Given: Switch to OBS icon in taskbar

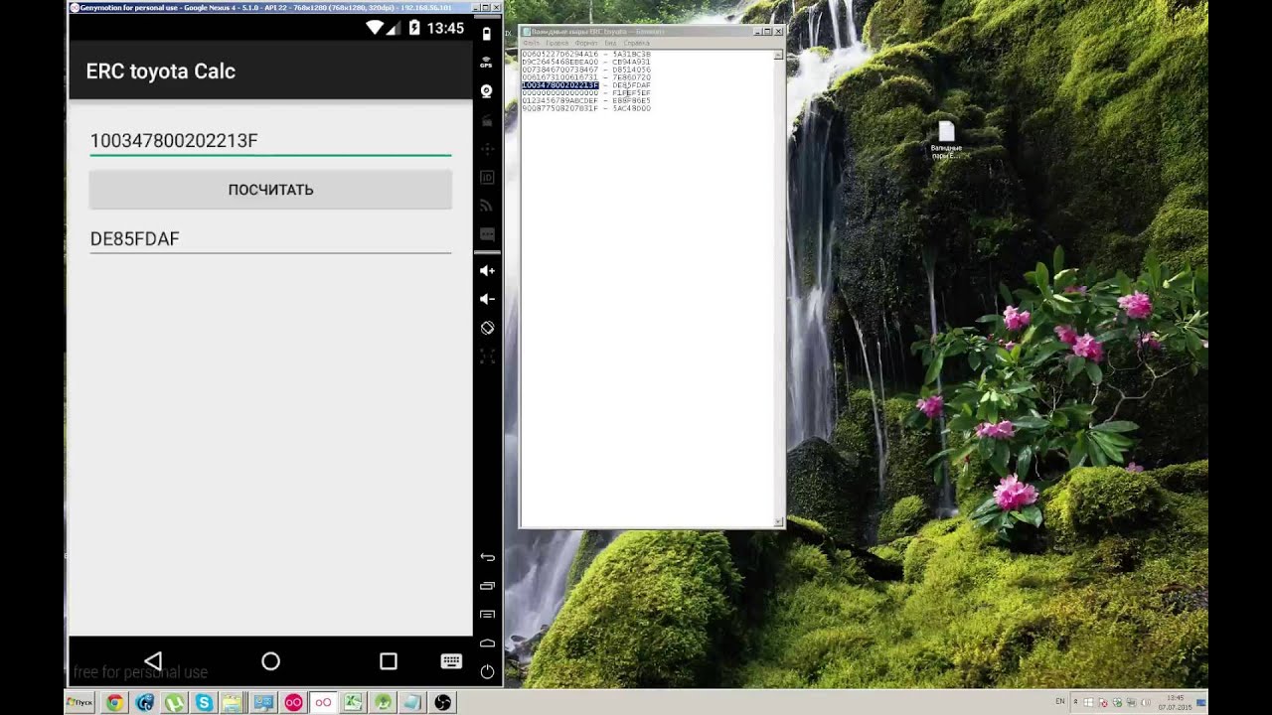Looking at the screenshot, I should [x=443, y=702].
